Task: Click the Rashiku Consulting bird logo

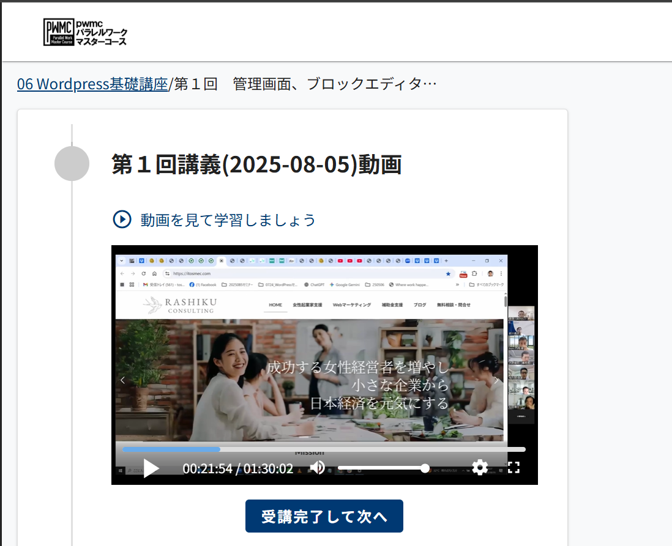Action: pos(152,306)
